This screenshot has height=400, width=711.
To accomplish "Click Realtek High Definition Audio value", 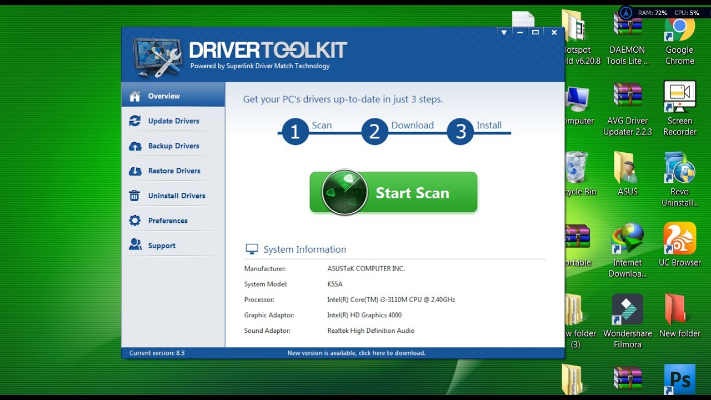I will (x=371, y=331).
